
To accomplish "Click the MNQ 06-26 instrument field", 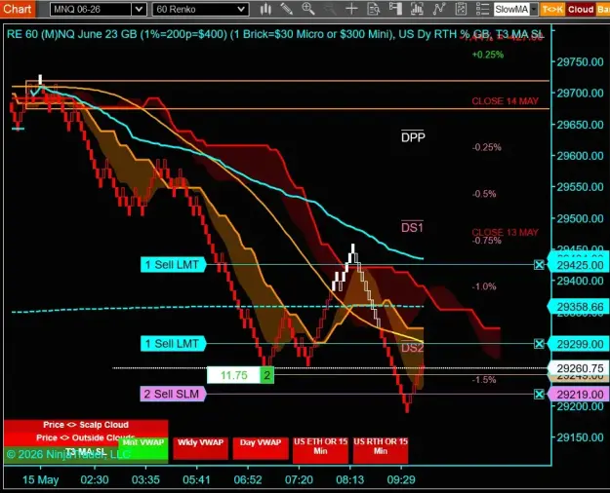I will (x=91, y=10).
